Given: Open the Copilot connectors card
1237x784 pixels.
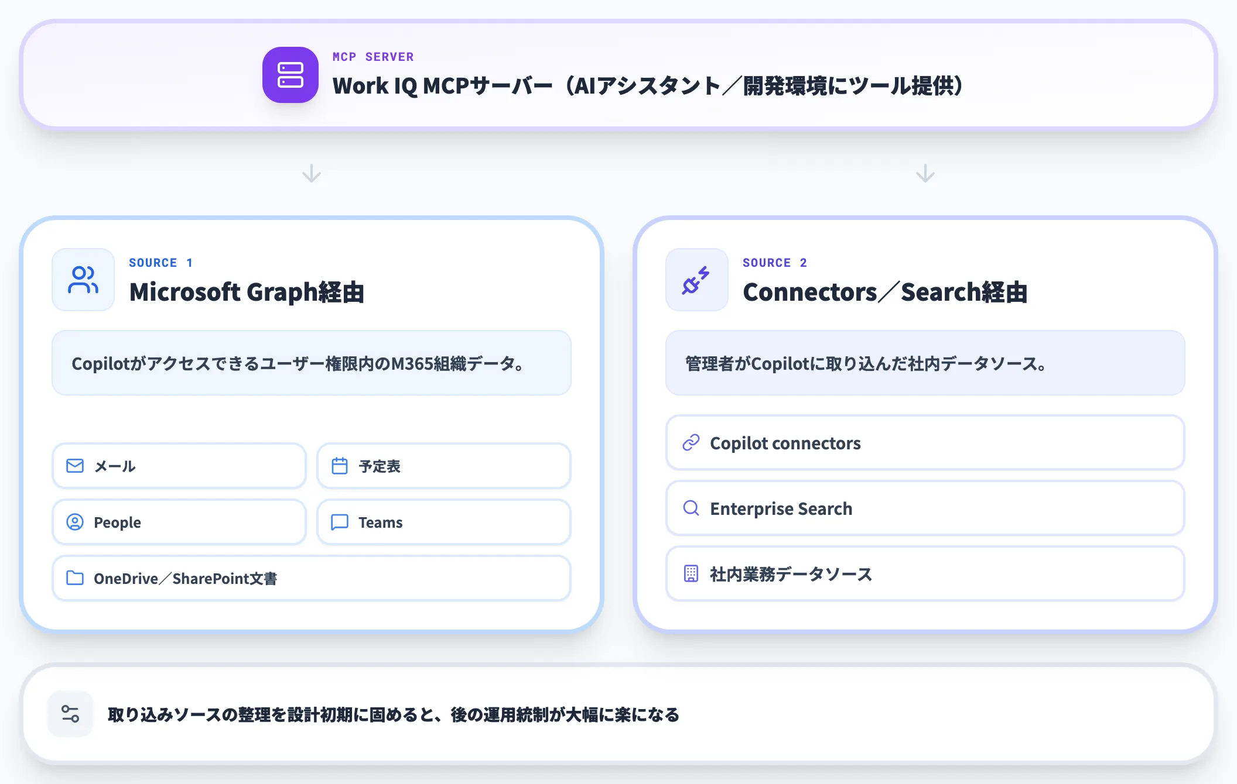Looking at the screenshot, I should point(925,443).
